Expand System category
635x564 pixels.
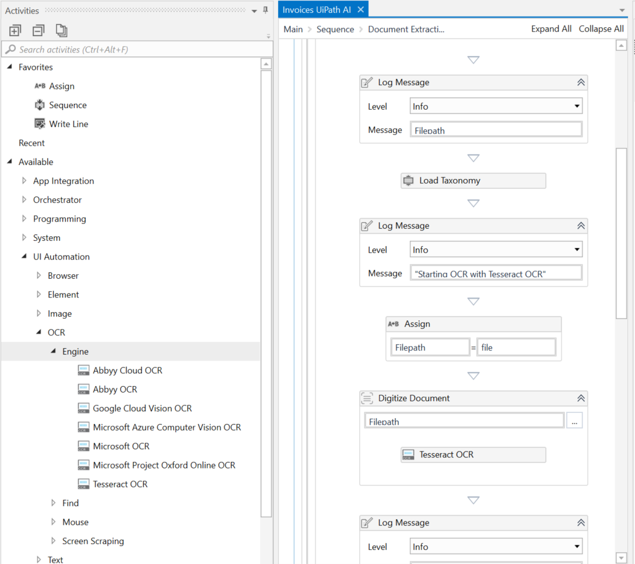[x=24, y=237]
